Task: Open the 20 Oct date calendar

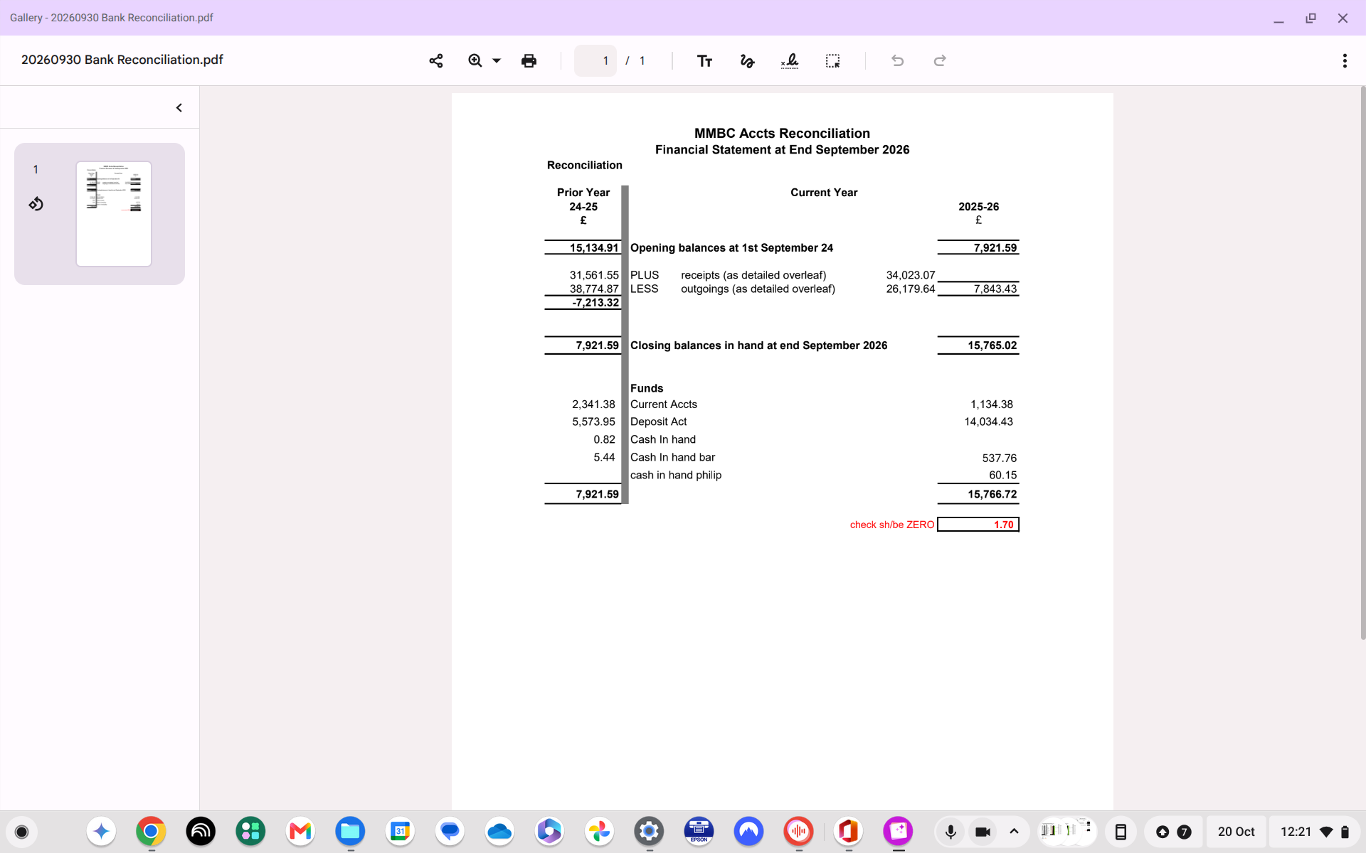Action: (1236, 832)
